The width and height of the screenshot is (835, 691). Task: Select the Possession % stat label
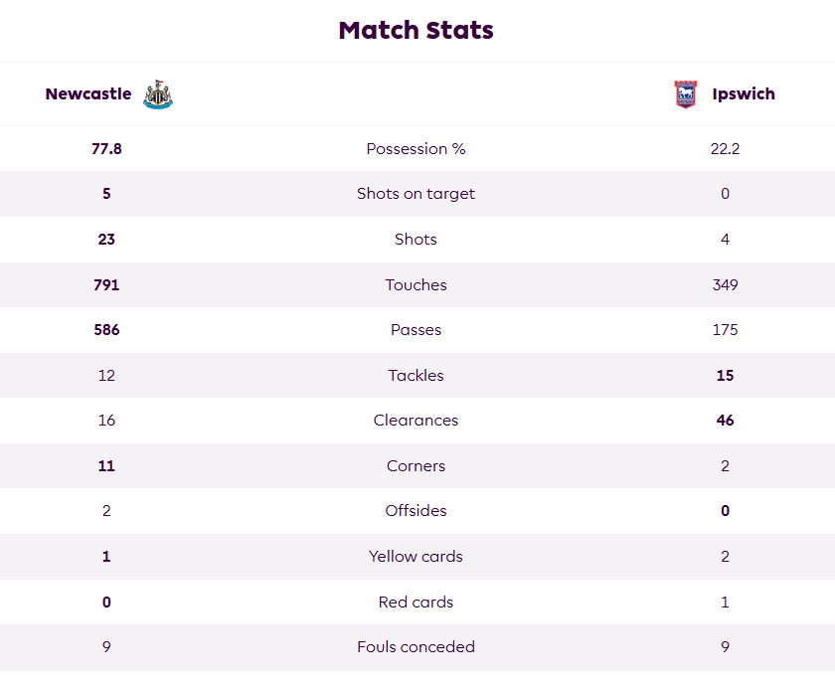coord(416,149)
